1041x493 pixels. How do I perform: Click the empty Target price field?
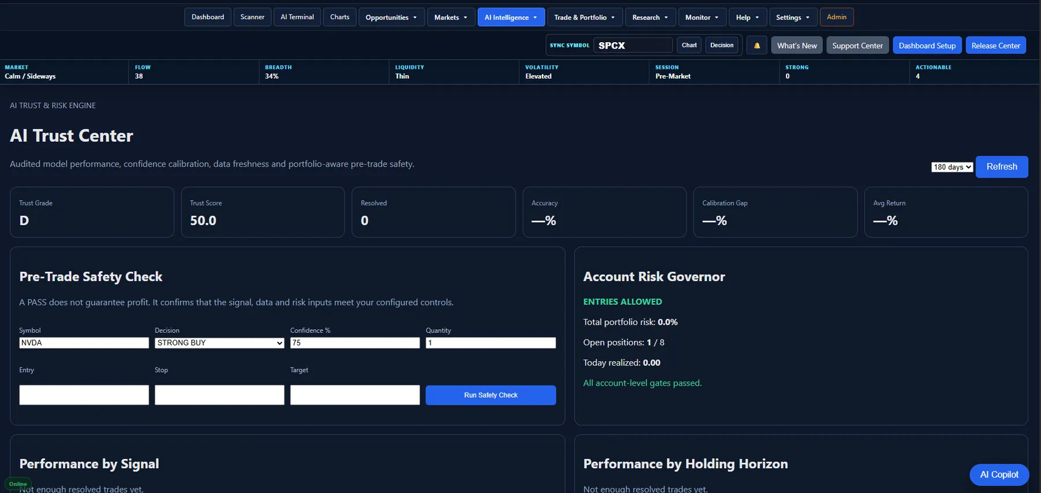pyautogui.click(x=355, y=395)
